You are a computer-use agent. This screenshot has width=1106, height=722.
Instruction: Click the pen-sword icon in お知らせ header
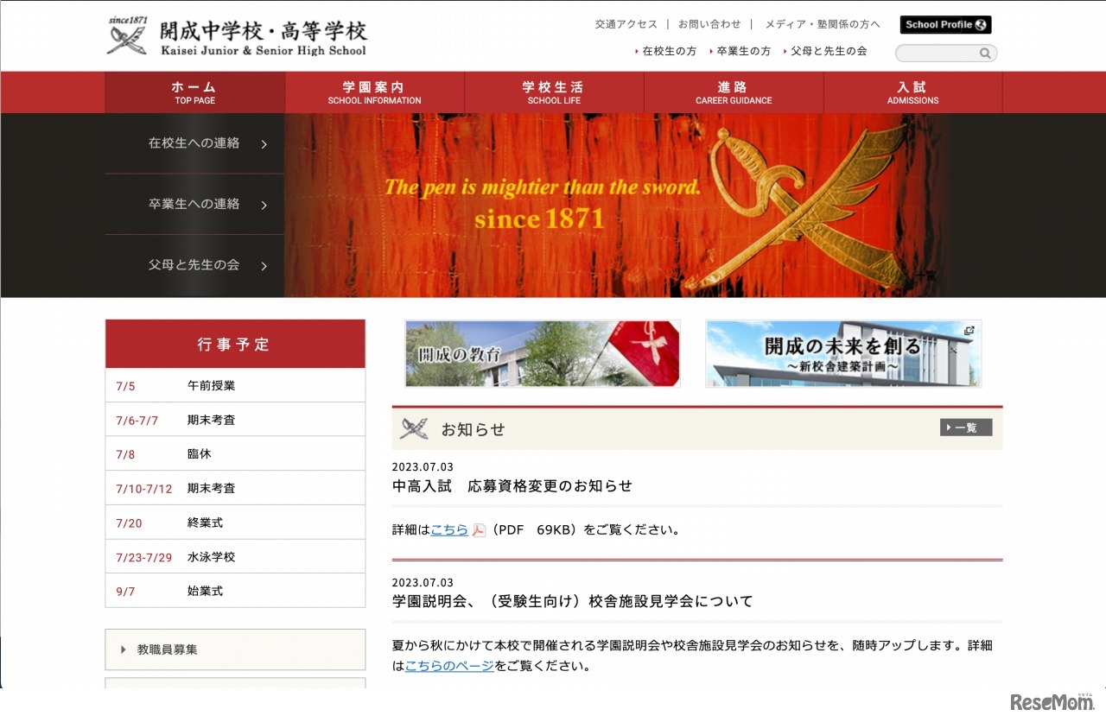click(415, 427)
